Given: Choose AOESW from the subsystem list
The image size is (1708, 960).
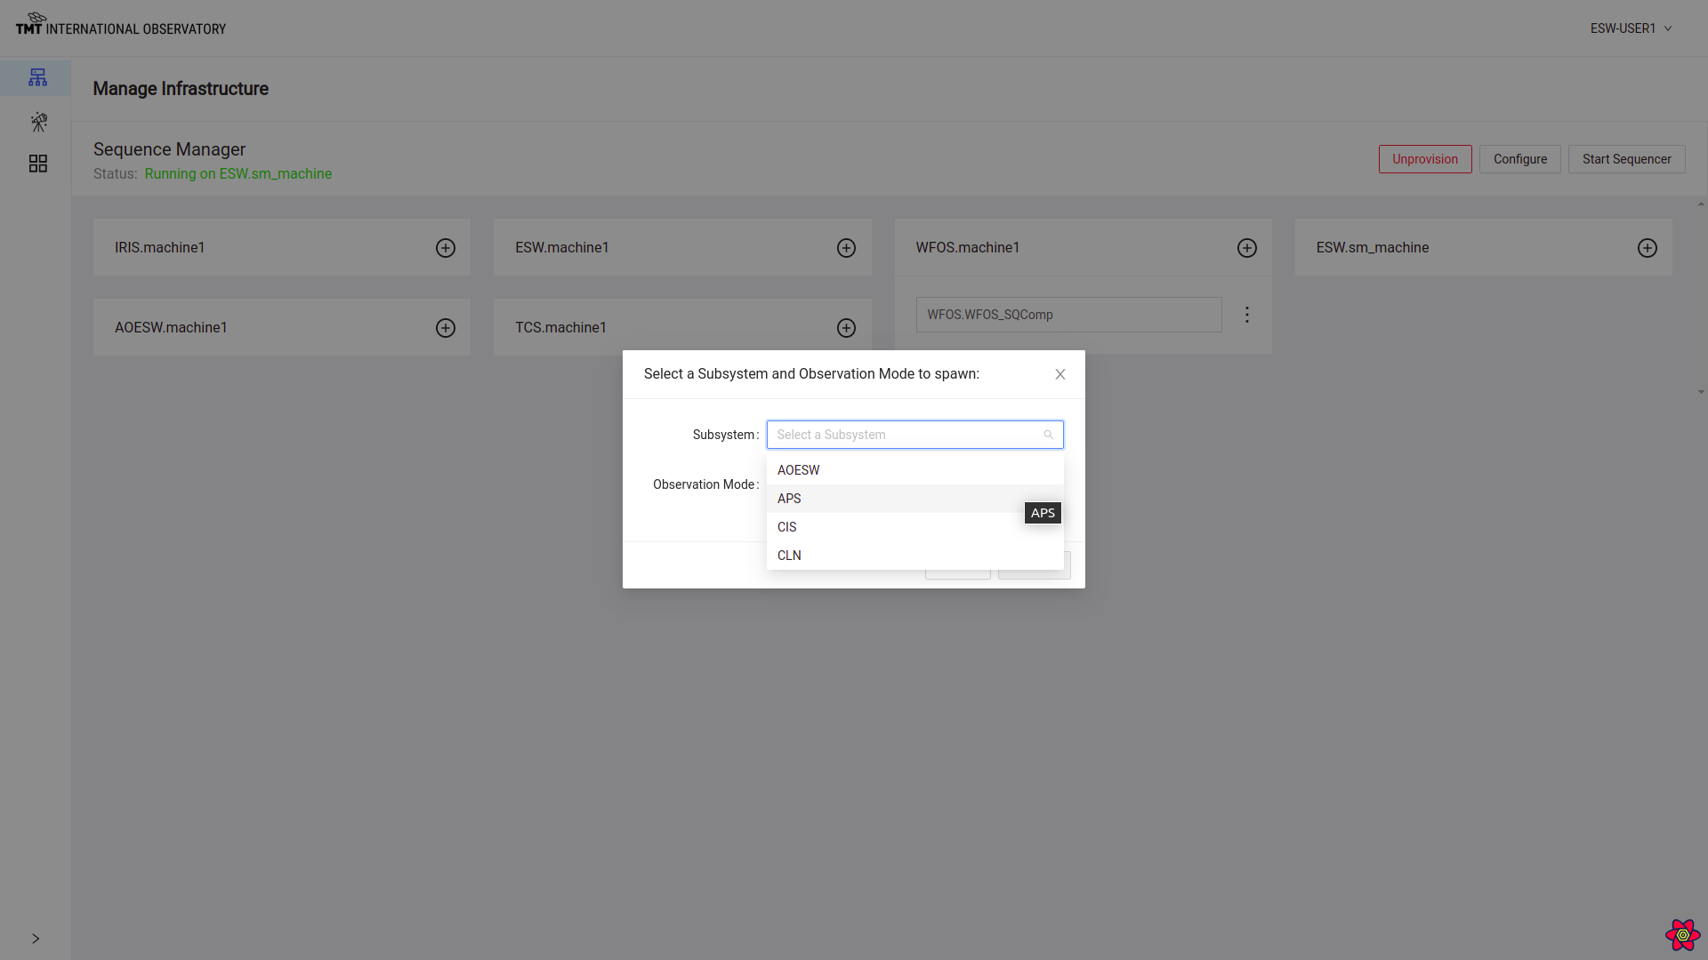Looking at the screenshot, I should 914,470.
